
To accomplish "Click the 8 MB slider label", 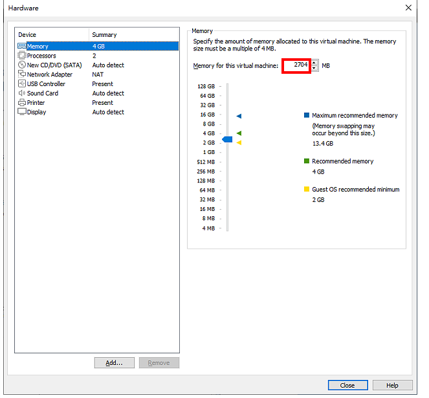I will coord(208,218).
